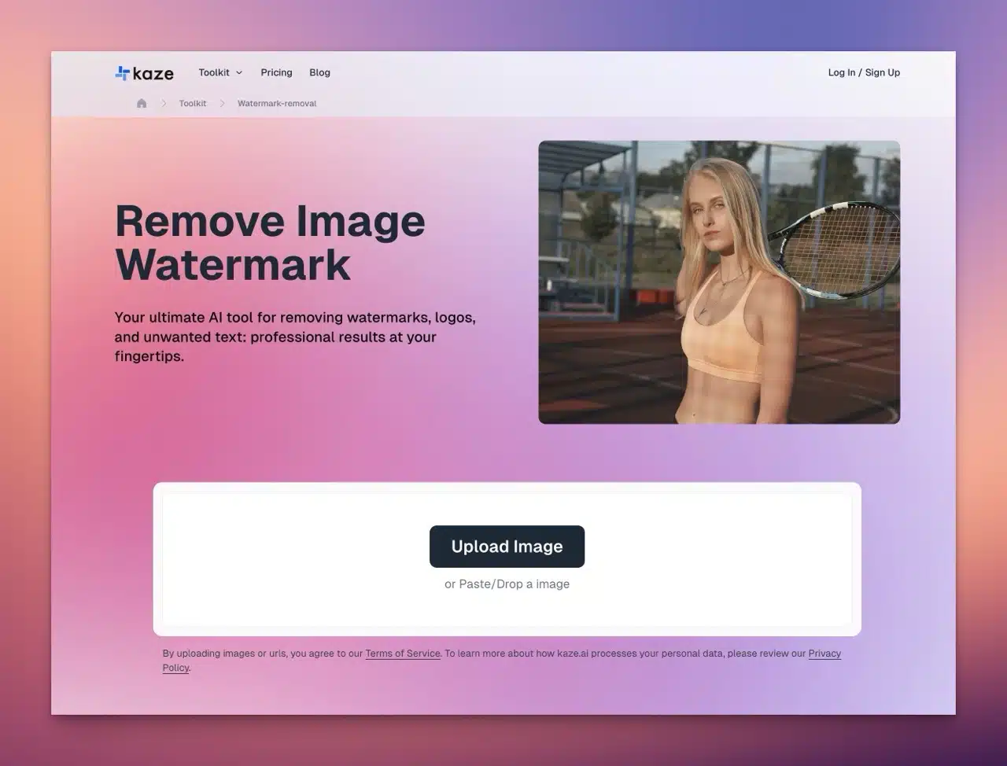Click the Remove Image Watermark heading

[270, 242]
